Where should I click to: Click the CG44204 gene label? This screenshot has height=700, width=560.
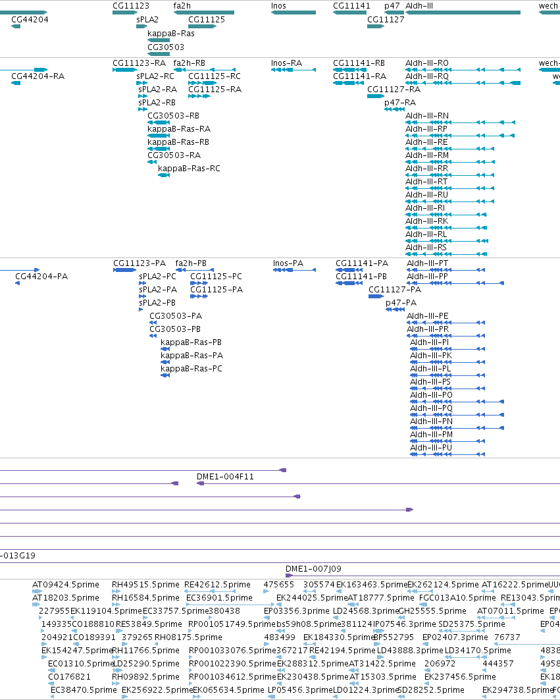click(30, 19)
